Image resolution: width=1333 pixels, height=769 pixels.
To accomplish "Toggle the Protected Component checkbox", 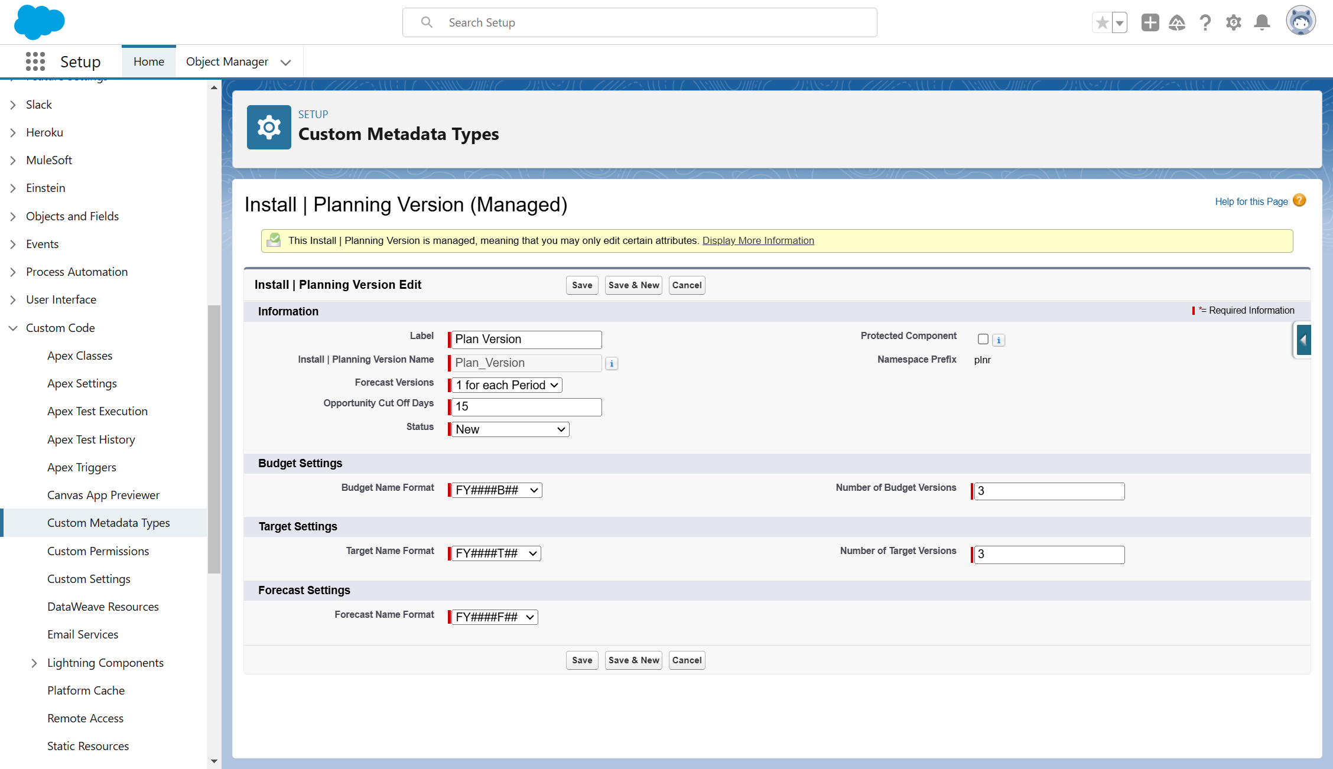I will pyautogui.click(x=983, y=339).
